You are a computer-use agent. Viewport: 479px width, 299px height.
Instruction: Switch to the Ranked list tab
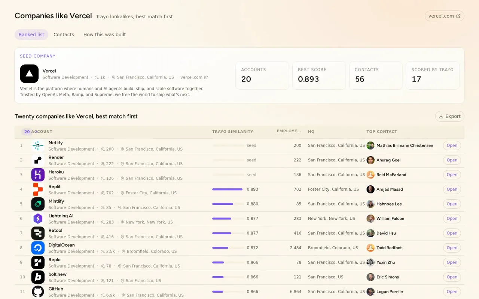coord(31,34)
